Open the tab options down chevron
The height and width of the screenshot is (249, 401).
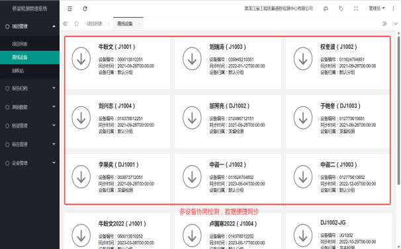click(x=396, y=24)
